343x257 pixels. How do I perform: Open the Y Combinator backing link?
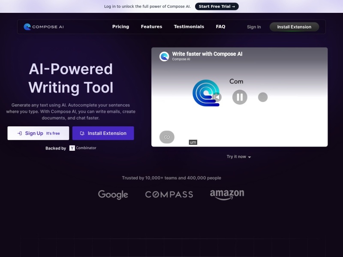tap(83, 148)
